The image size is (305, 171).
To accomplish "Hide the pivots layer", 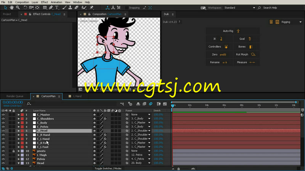I will pos(3,151).
